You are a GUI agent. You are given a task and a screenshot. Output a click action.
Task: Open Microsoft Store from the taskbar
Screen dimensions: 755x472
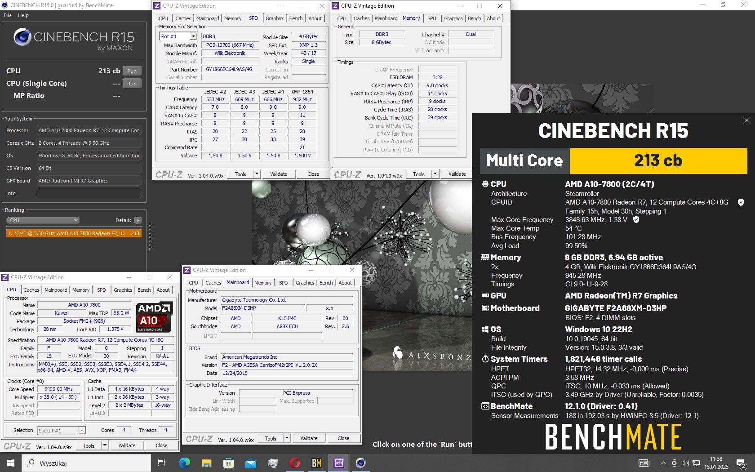coord(228,463)
